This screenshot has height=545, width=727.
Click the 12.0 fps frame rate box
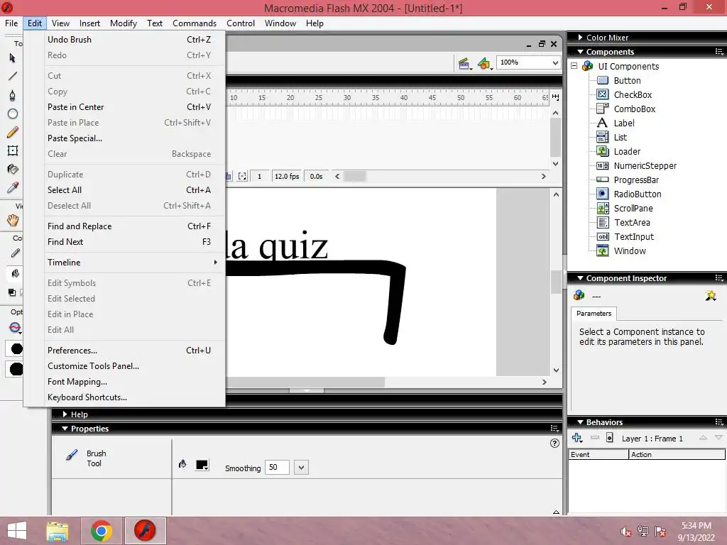[287, 177]
